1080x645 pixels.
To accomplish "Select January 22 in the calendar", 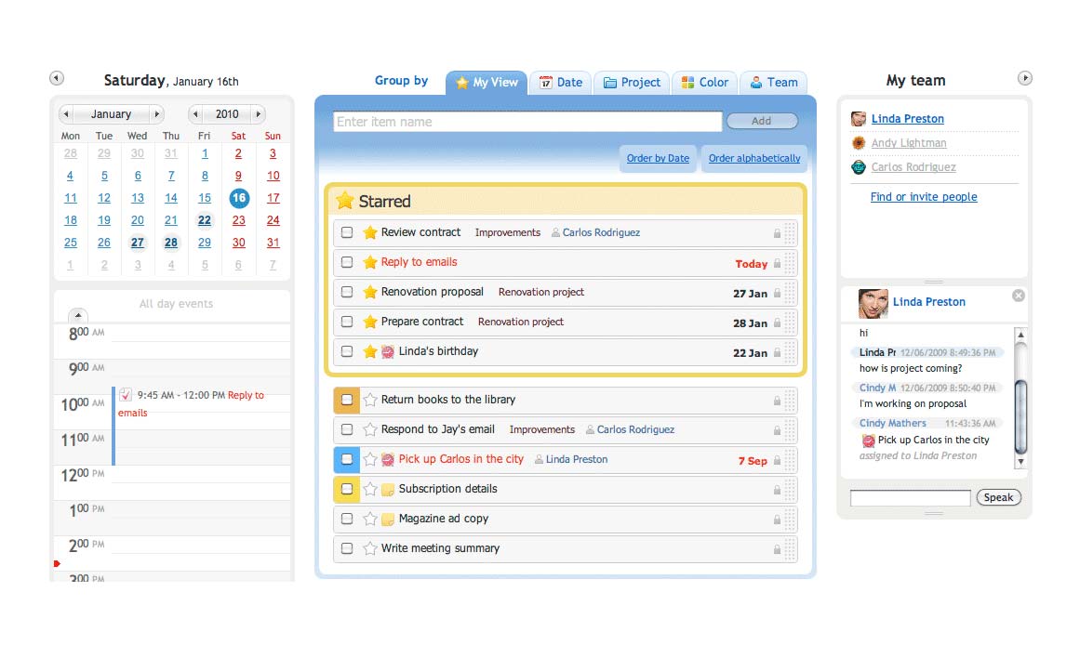I will pyautogui.click(x=205, y=220).
